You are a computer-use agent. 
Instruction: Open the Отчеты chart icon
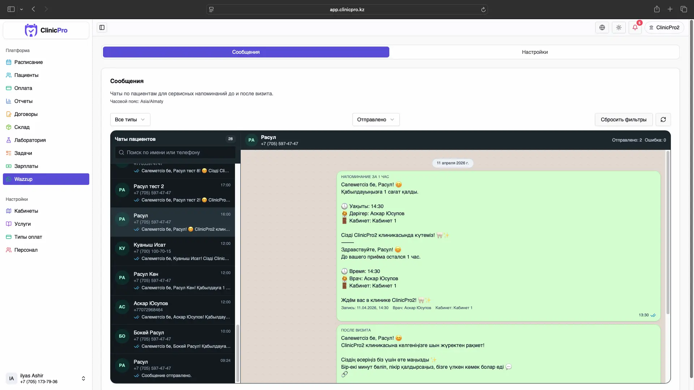[x=9, y=101]
